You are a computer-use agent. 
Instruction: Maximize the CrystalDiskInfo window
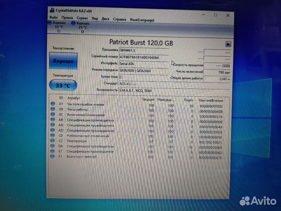click(215, 15)
